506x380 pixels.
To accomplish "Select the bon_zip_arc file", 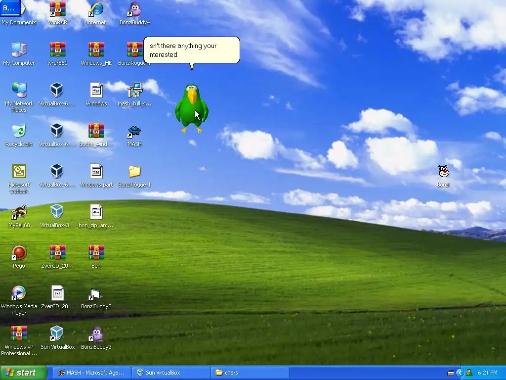I will [96, 212].
